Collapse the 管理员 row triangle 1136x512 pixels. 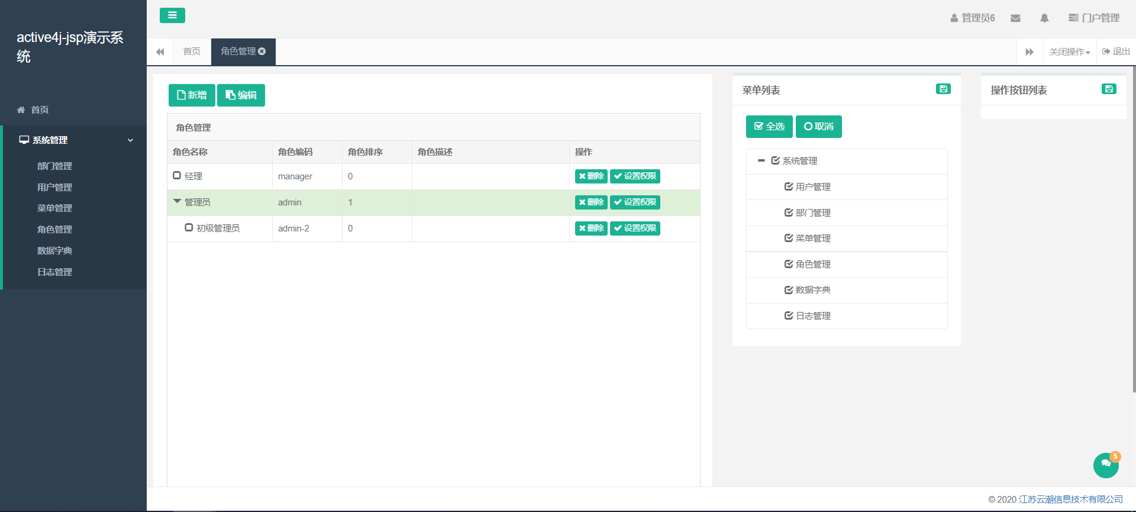[x=177, y=201]
